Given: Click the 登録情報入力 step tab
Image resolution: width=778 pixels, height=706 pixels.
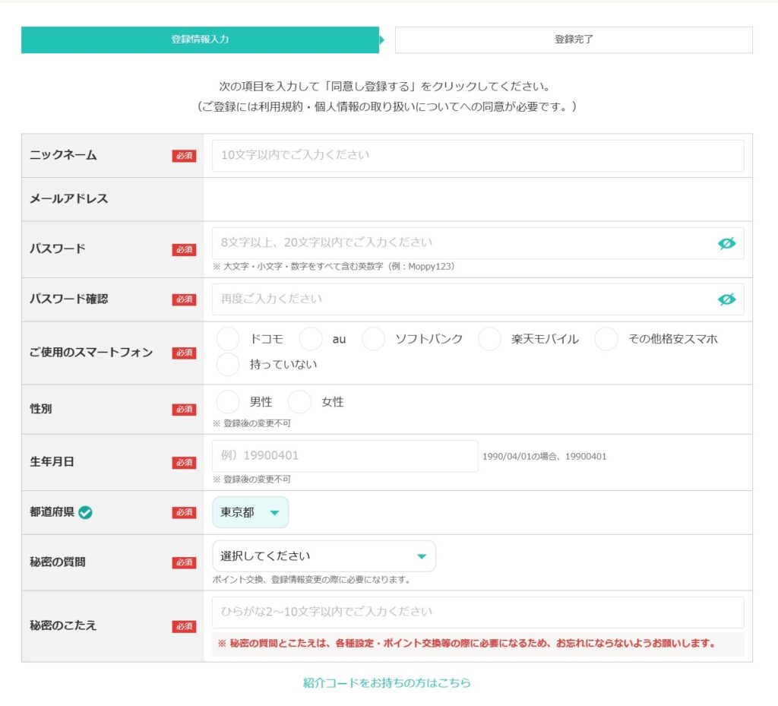Looking at the screenshot, I should pyautogui.click(x=200, y=40).
